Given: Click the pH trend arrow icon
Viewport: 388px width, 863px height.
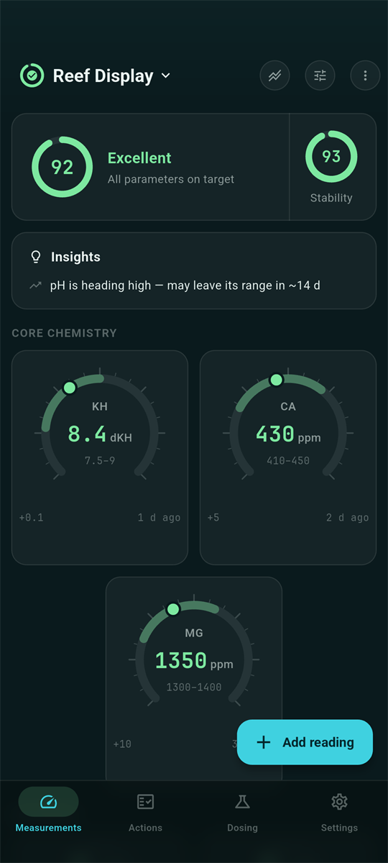Looking at the screenshot, I should [36, 286].
